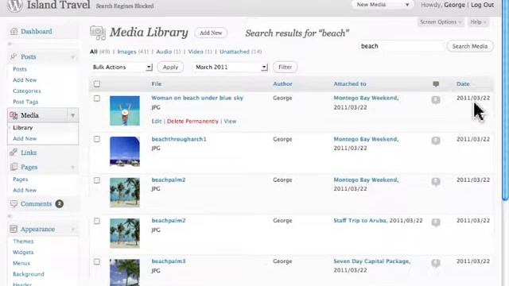Click the Filter button

click(285, 67)
